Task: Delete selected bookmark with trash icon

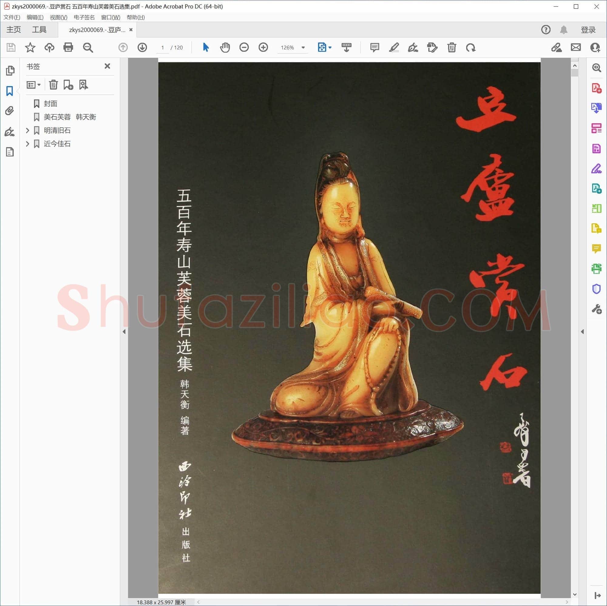Action: click(x=53, y=85)
